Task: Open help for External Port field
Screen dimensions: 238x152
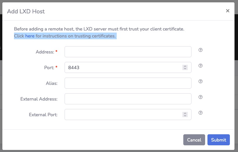Action: [x=200, y=113]
